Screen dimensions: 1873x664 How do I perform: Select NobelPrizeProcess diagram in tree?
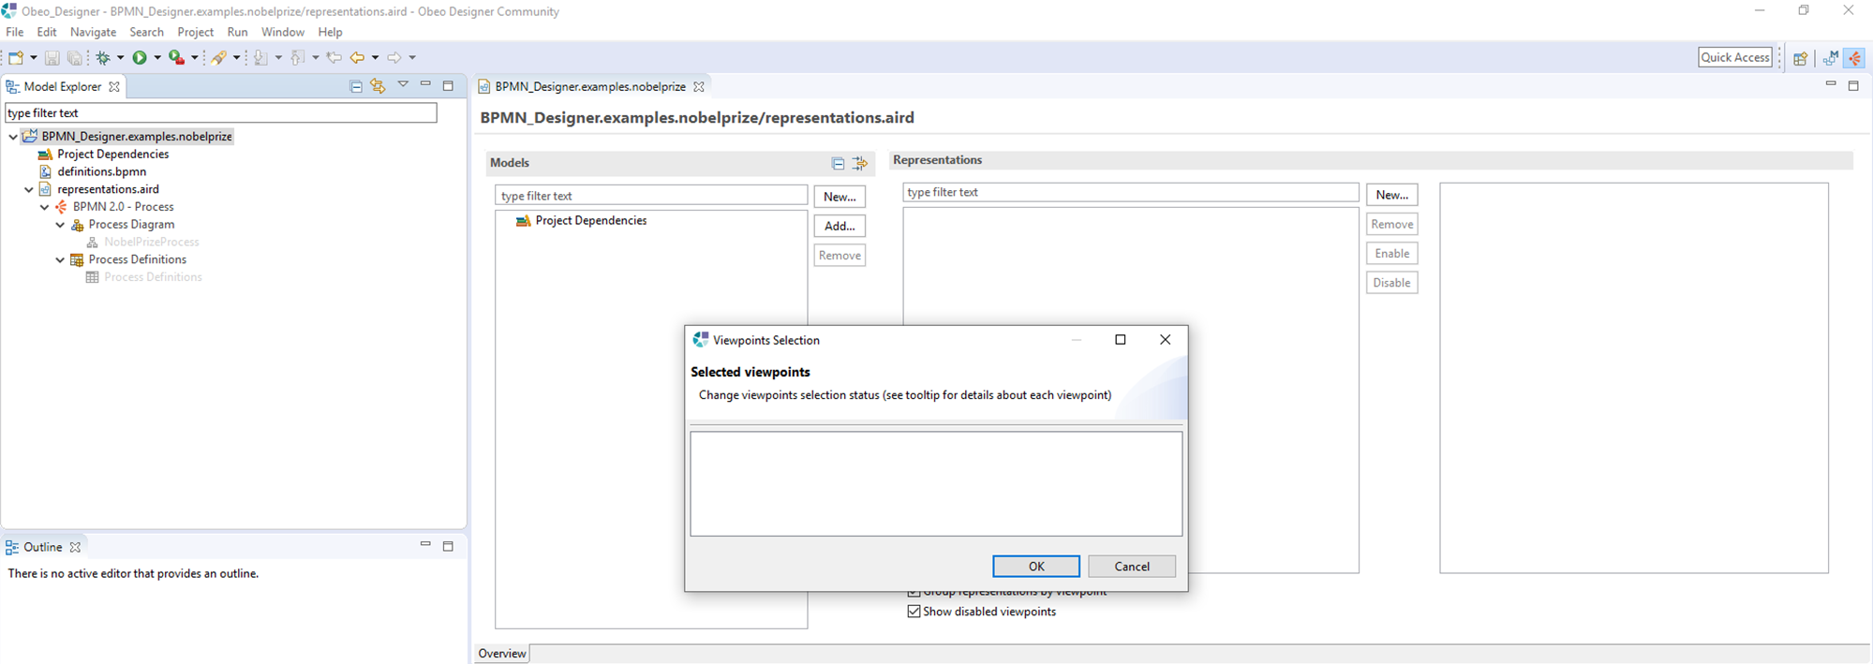point(152,242)
